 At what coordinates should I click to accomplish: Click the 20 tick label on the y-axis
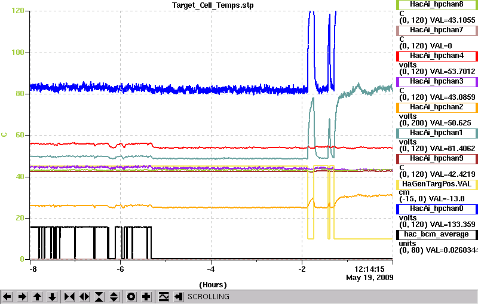click(20, 218)
